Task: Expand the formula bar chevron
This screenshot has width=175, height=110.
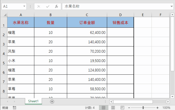Action: pos(172,6)
